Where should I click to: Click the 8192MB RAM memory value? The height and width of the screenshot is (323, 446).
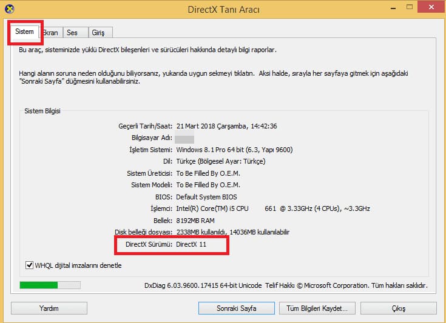[197, 220]
